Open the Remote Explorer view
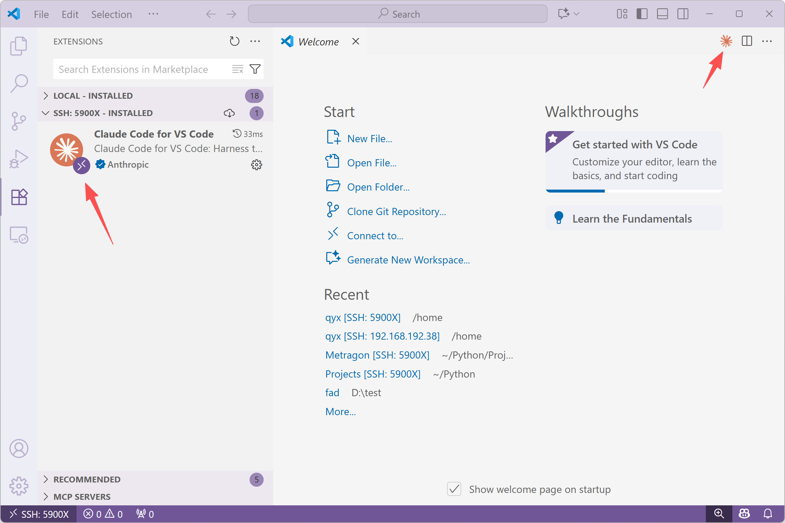The height and width of the screenshot is (523, 785). 19,235
